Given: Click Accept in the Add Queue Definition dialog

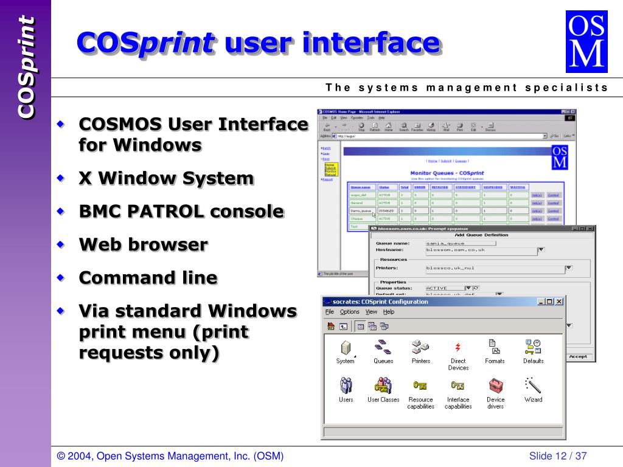Looking at the screenshot, I should pos(578,356).
